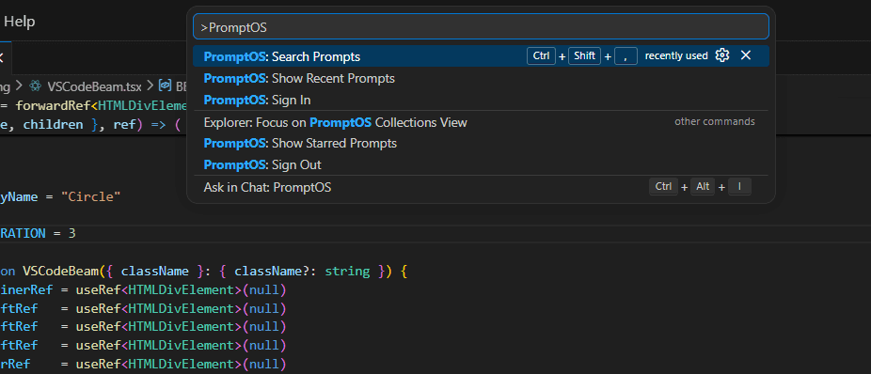Select PromptOS: Show Starred Prompts

pos(481,143)
